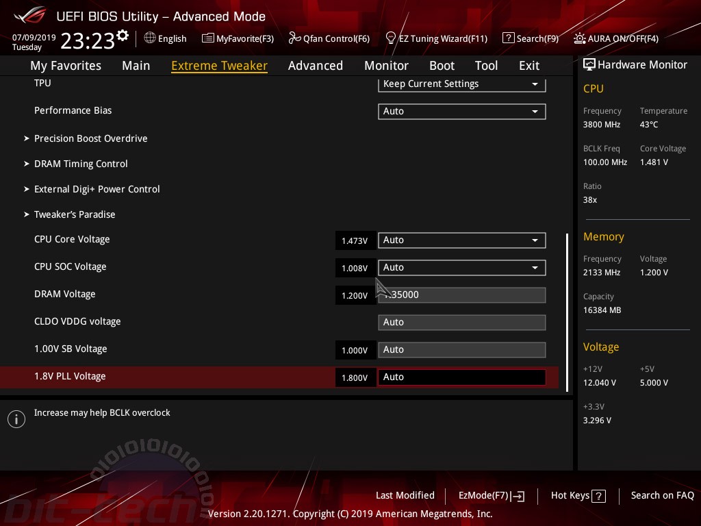The width and height of the screenshot is (701, 526).
Task: Click the ROG logo icon
Action: click(x=30, y=15)
